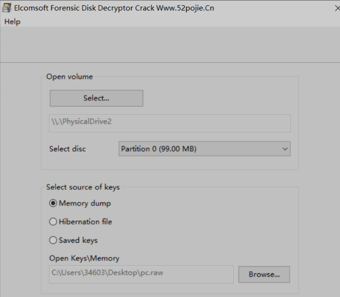340x297 pixels.
Task: Click the Open Keys\Memory label
Action: pyautogui.click(x=84, y=258)
